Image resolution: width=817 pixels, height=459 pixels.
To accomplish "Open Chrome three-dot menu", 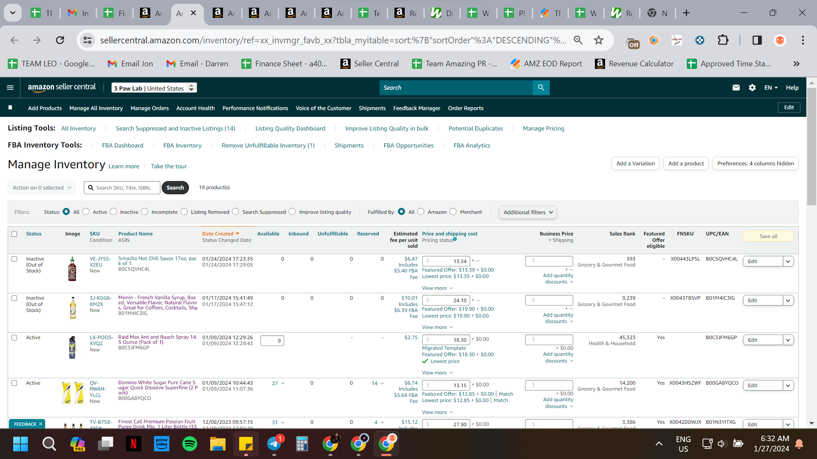I will [803, 40].
